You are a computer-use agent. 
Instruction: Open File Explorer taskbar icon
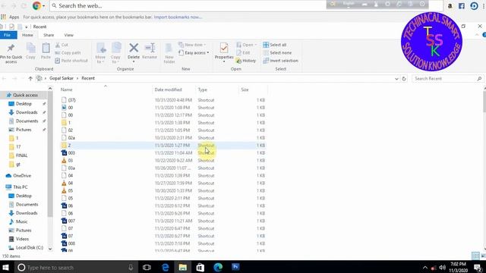(x=182, y=267)
